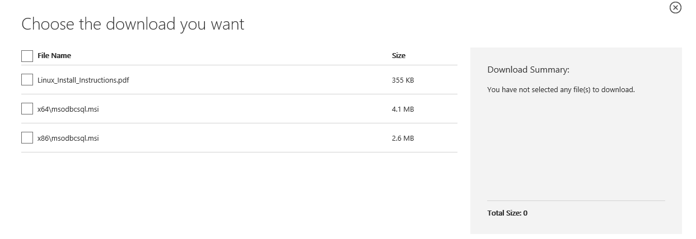Click the 'Choose the download you want' title
This screenshot has height=239, width=696.
coord(133,24)
